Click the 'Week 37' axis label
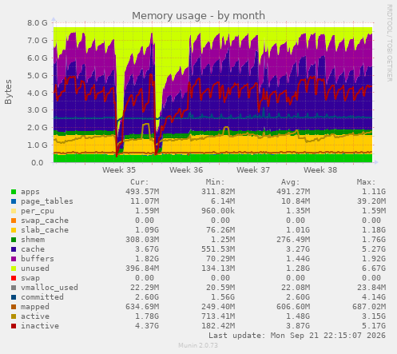The width and height of the screenshot is (397, 354). point(253,170)
